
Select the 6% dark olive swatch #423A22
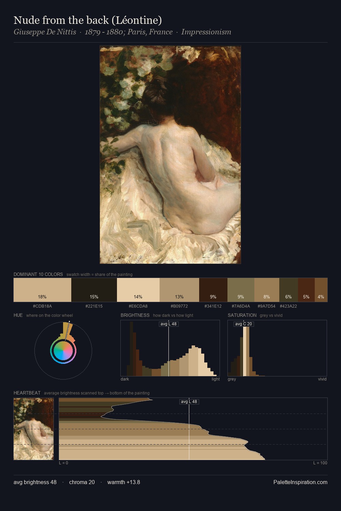click(288, 290)
